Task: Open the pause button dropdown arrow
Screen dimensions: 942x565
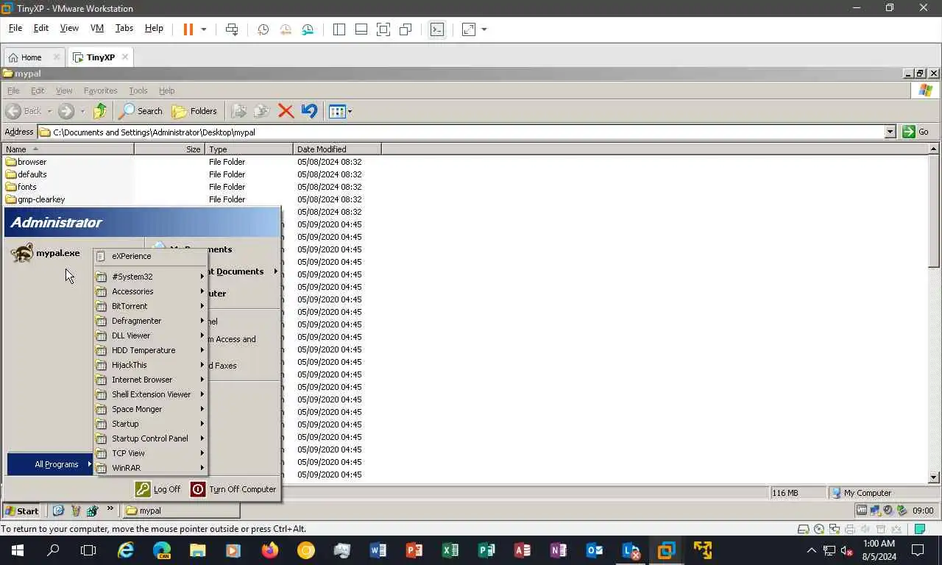Action: [x=204, y=29]
